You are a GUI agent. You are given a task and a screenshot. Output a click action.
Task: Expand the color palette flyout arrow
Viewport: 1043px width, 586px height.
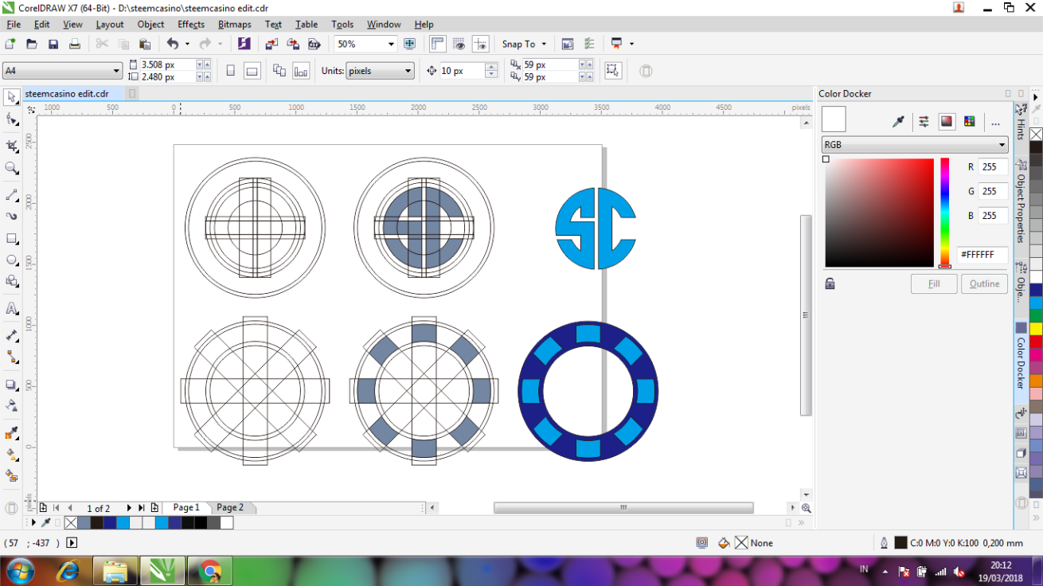coord(1036,96)
